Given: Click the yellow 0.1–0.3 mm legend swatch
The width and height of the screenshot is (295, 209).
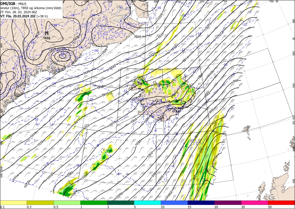Looking at the screenshot, I should 13,203.
